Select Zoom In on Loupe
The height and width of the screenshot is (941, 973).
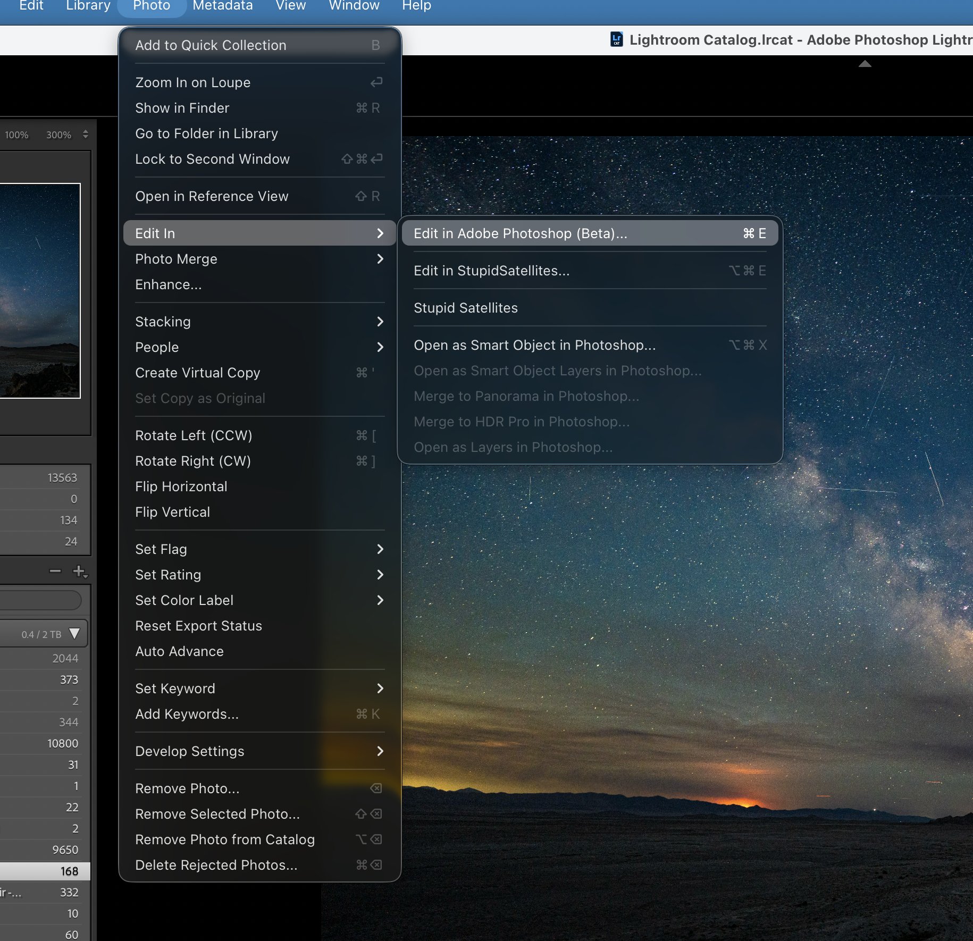pyautogui.click(x=259, y=82)
